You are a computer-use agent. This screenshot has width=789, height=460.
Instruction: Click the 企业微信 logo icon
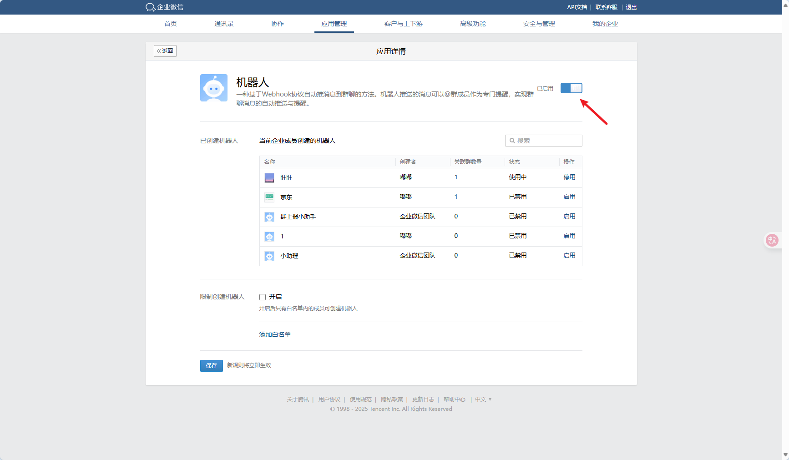coord(151,7)
